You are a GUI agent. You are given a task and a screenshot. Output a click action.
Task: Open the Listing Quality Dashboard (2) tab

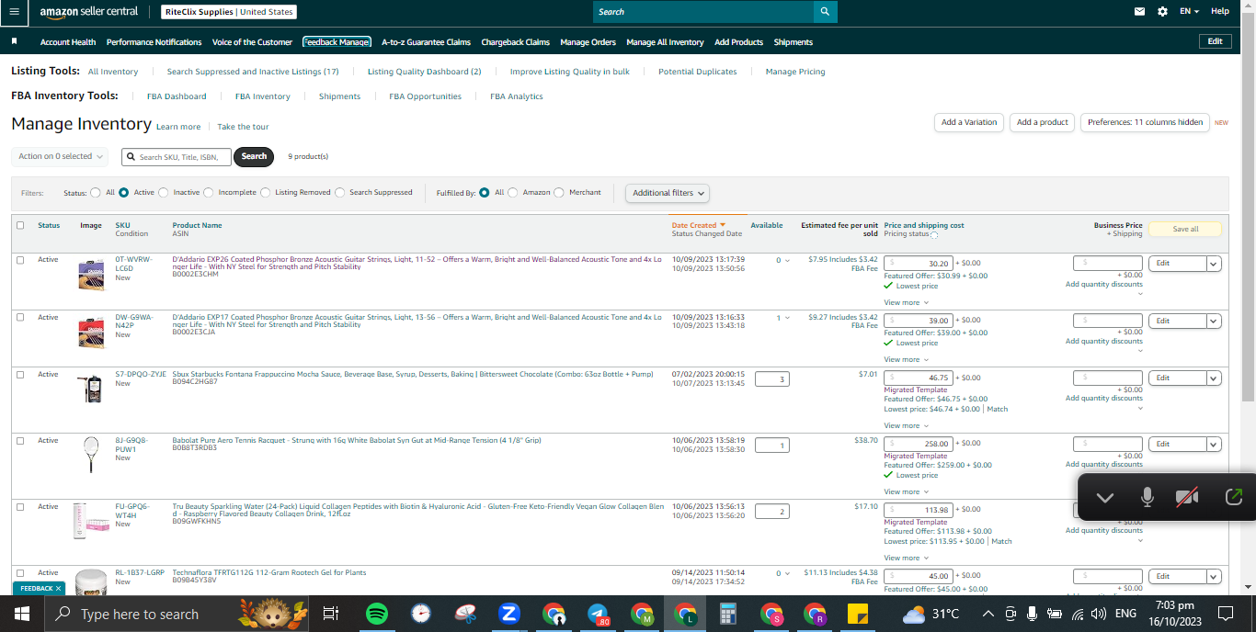coord(424,72)
